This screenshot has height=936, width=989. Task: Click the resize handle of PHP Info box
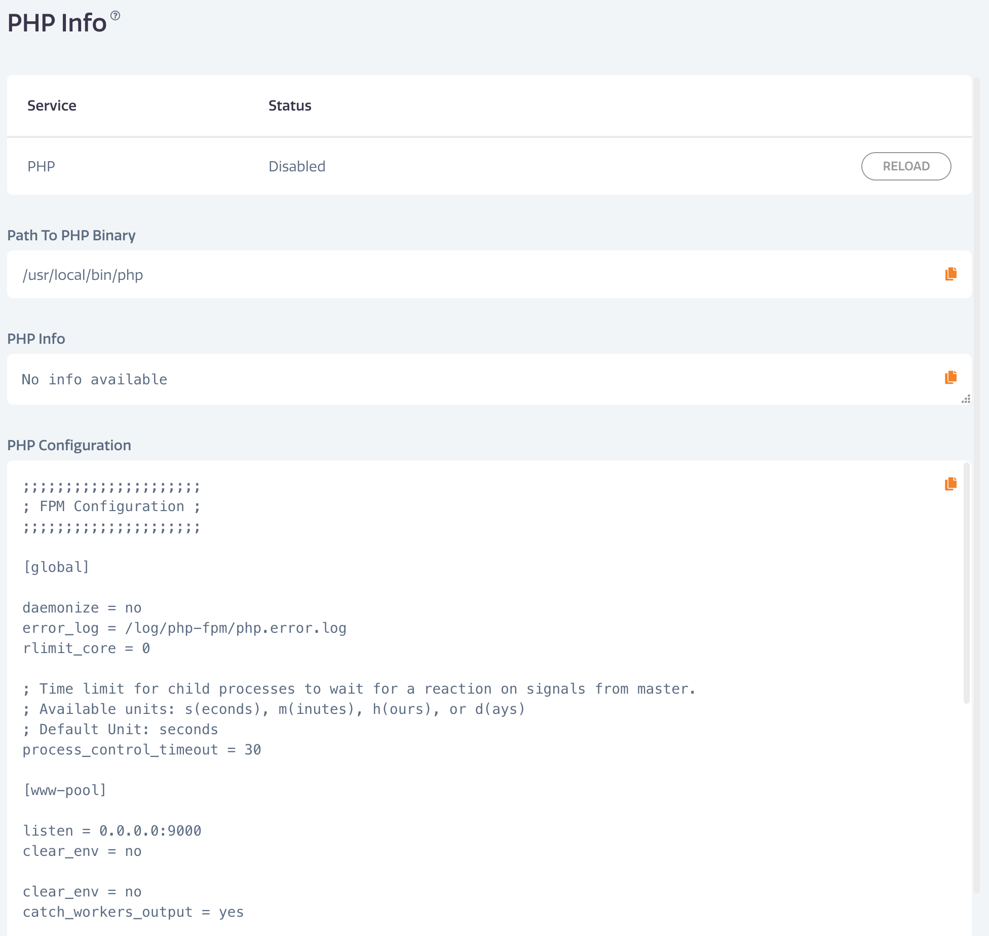[x=966, y=399]
